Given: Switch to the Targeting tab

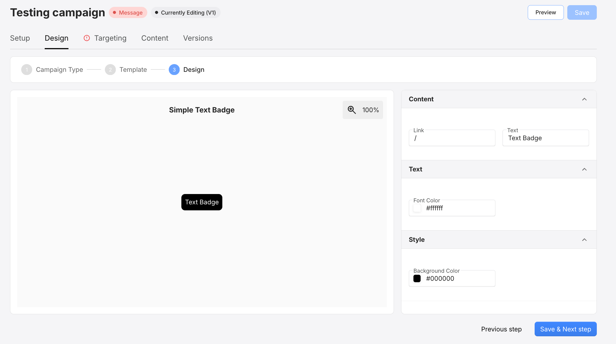Looking at the screenshot, I should coord(110,38).
